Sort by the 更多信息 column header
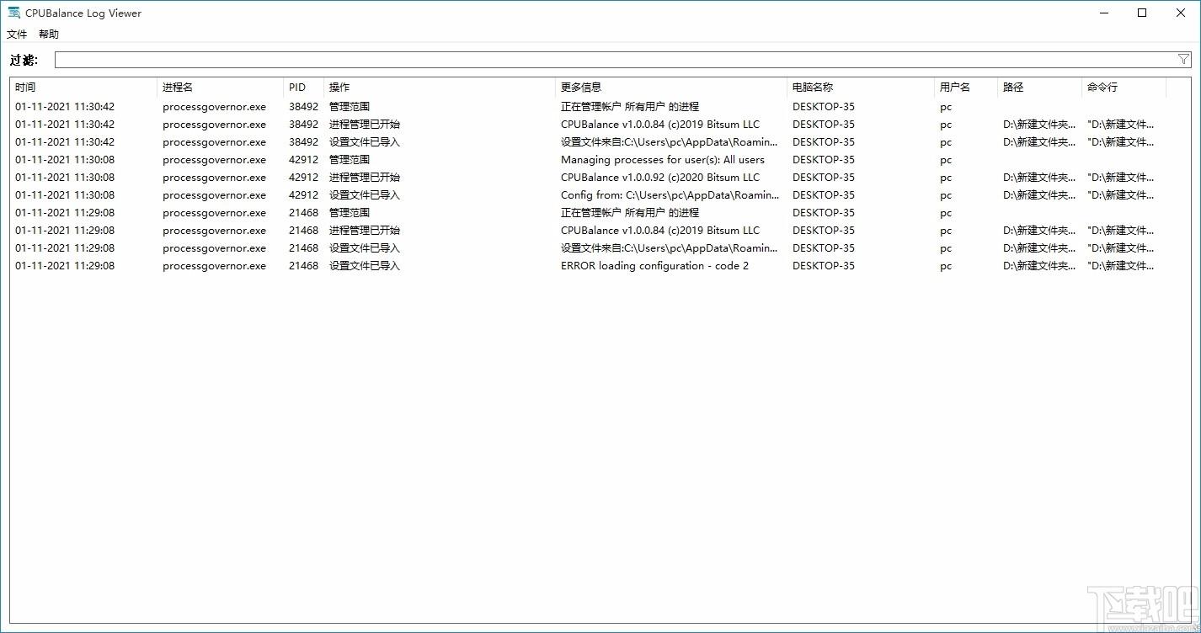Viewport: 1201px width, 633px height. pos(671,88)
